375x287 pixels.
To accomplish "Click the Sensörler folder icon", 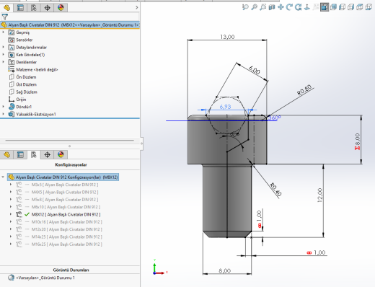I will 12,40.
